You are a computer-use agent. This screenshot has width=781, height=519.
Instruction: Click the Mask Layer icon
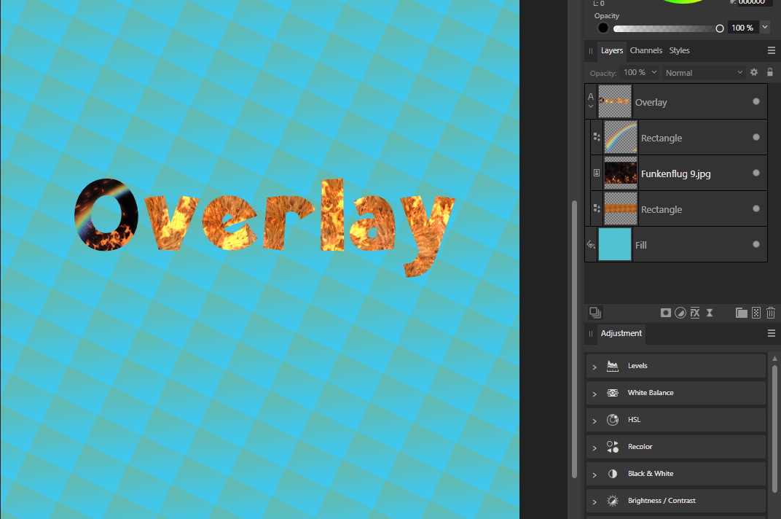(x=665, y=312)
